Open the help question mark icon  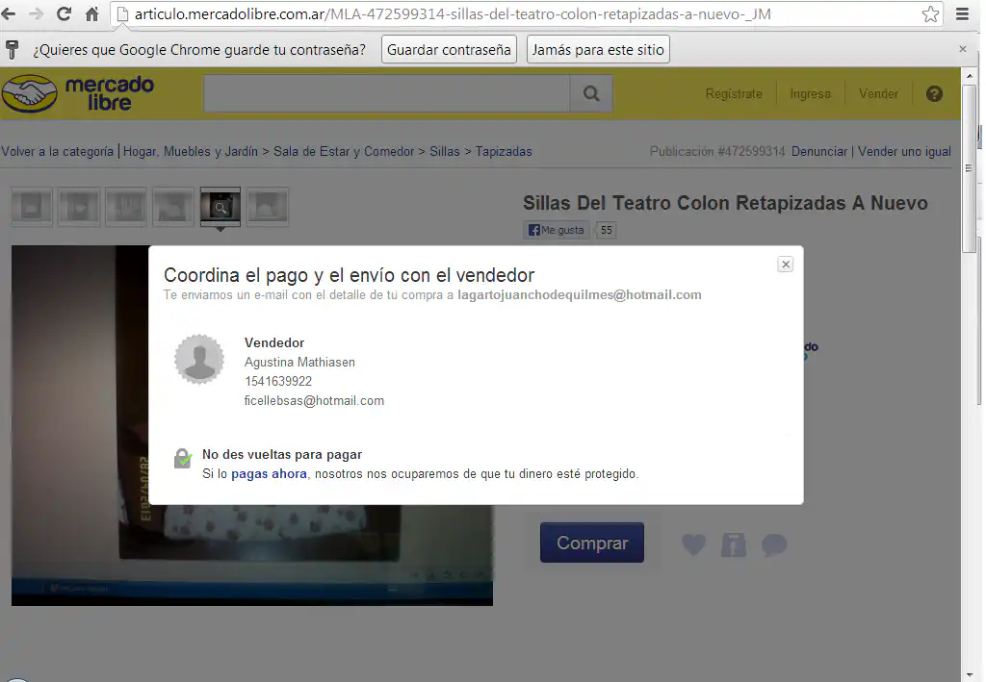coord(934,94)
